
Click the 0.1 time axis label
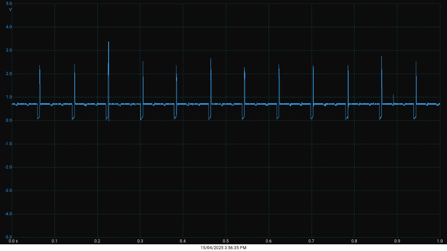55,241
